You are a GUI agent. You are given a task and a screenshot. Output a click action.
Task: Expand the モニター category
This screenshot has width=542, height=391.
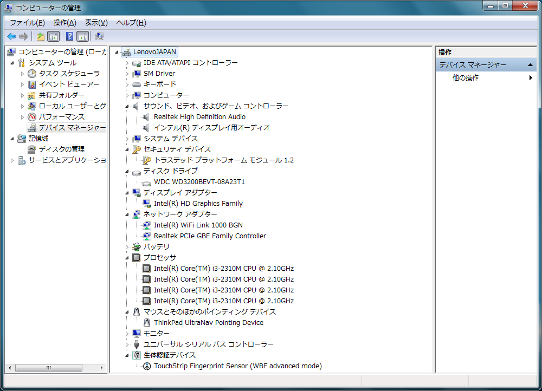127,334
